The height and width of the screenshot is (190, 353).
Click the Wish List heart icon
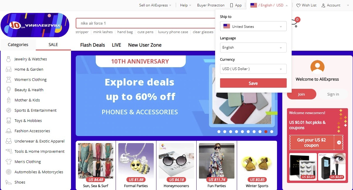tap(298, 5)
